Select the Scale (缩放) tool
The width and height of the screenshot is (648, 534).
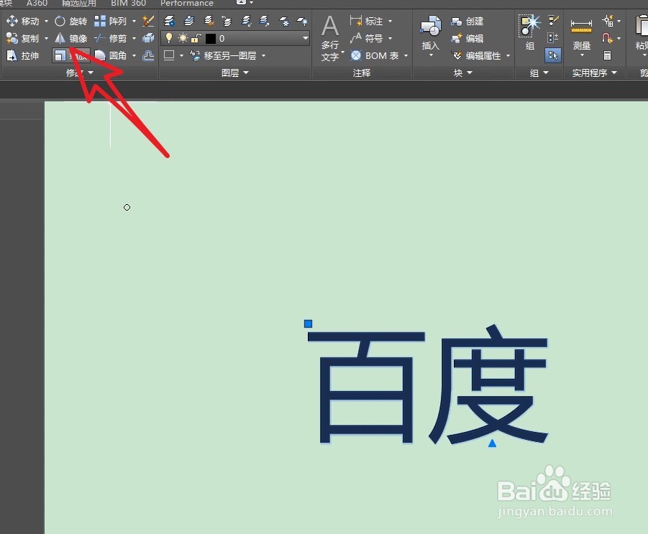click(x=70, y=55)
